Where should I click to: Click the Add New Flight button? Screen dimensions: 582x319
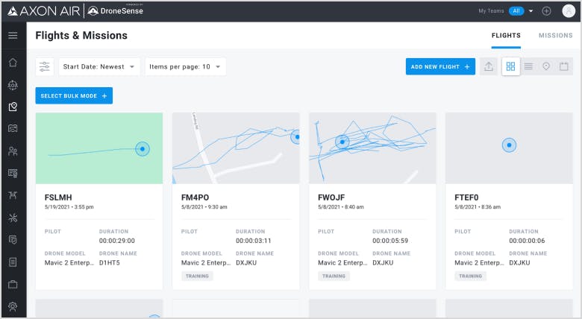pos(440,66)
